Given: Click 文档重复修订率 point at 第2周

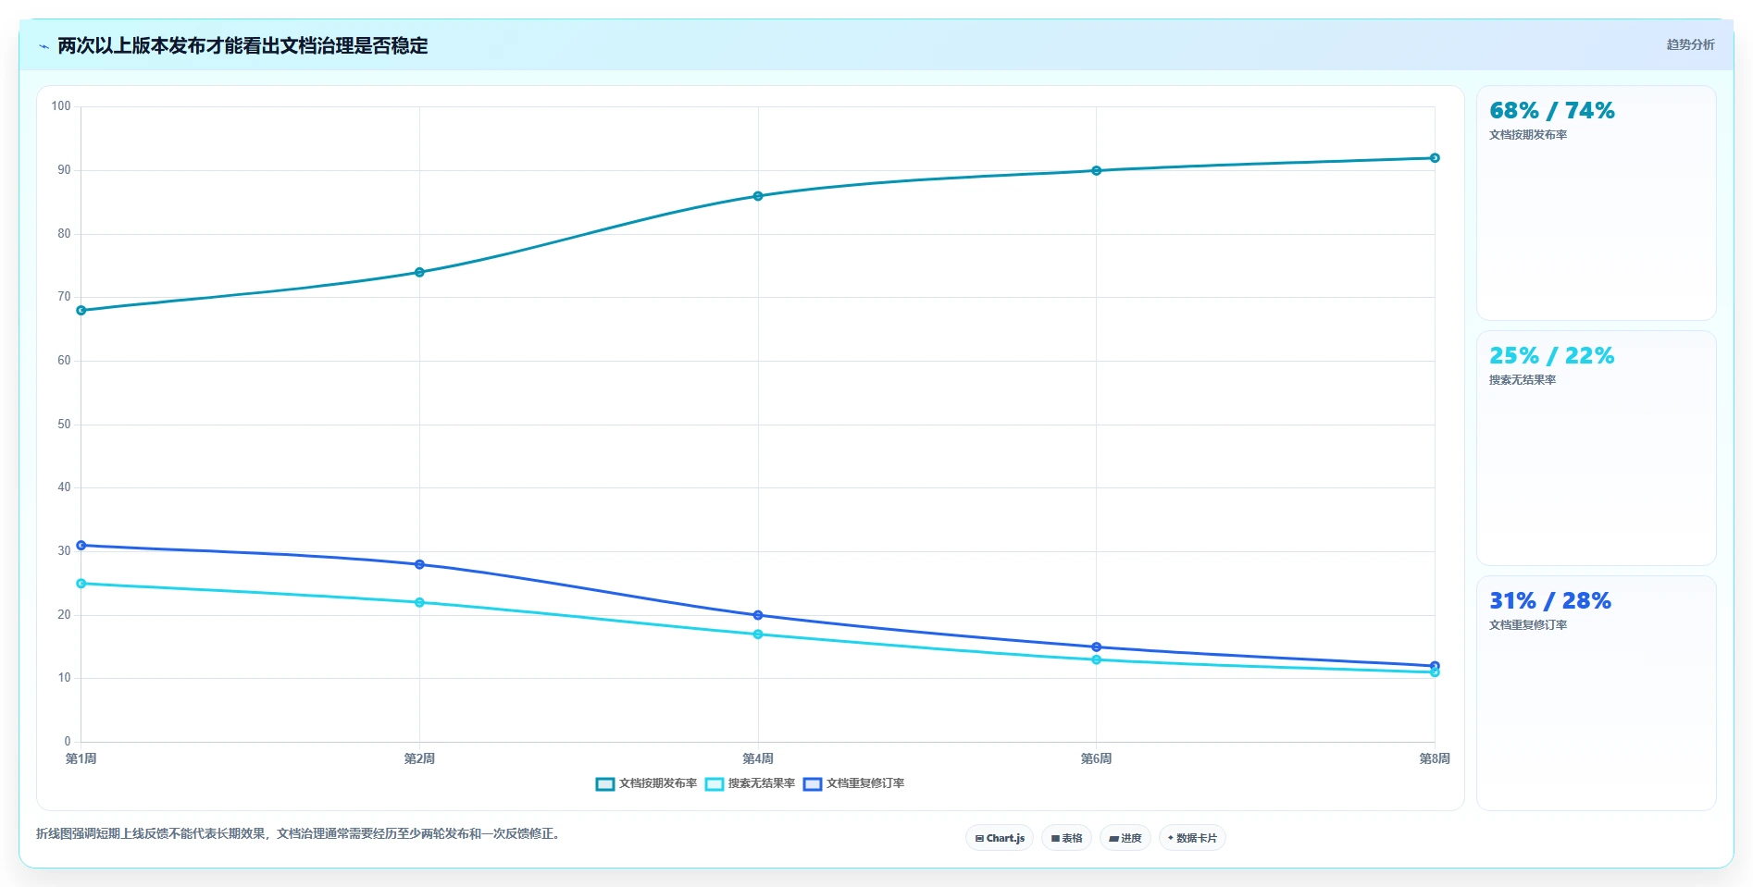Looking at the screenshot, I should point(419,564).
